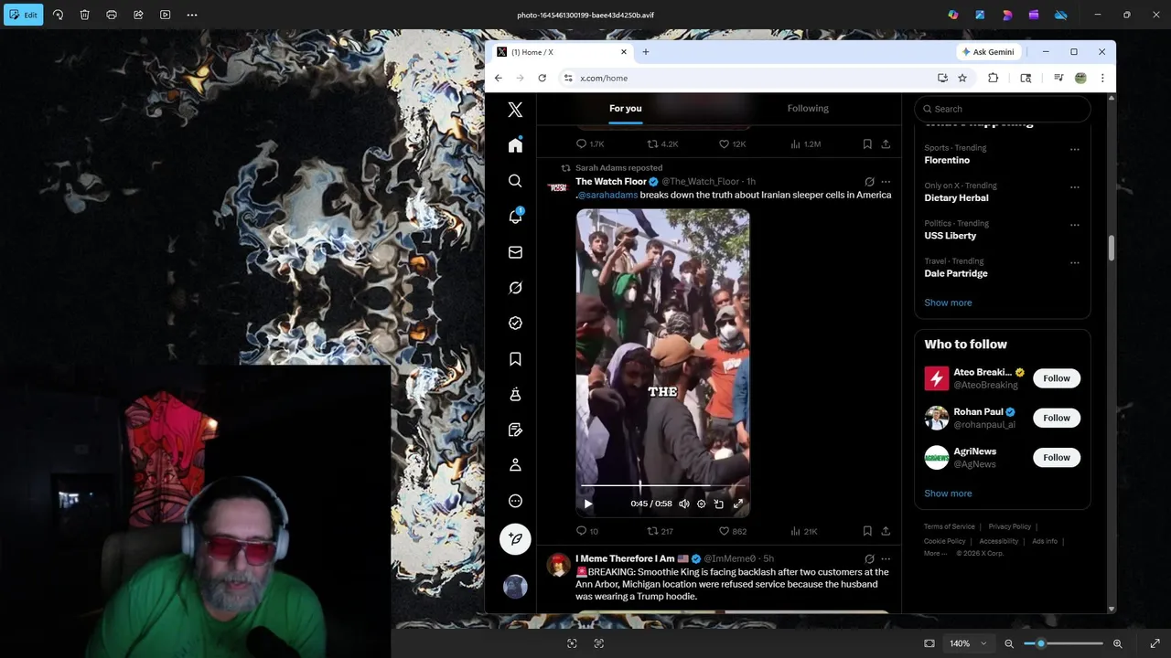Go to Home in X sidebar
The width and height of the screenshot is (1171, 658).
point(515,145)
